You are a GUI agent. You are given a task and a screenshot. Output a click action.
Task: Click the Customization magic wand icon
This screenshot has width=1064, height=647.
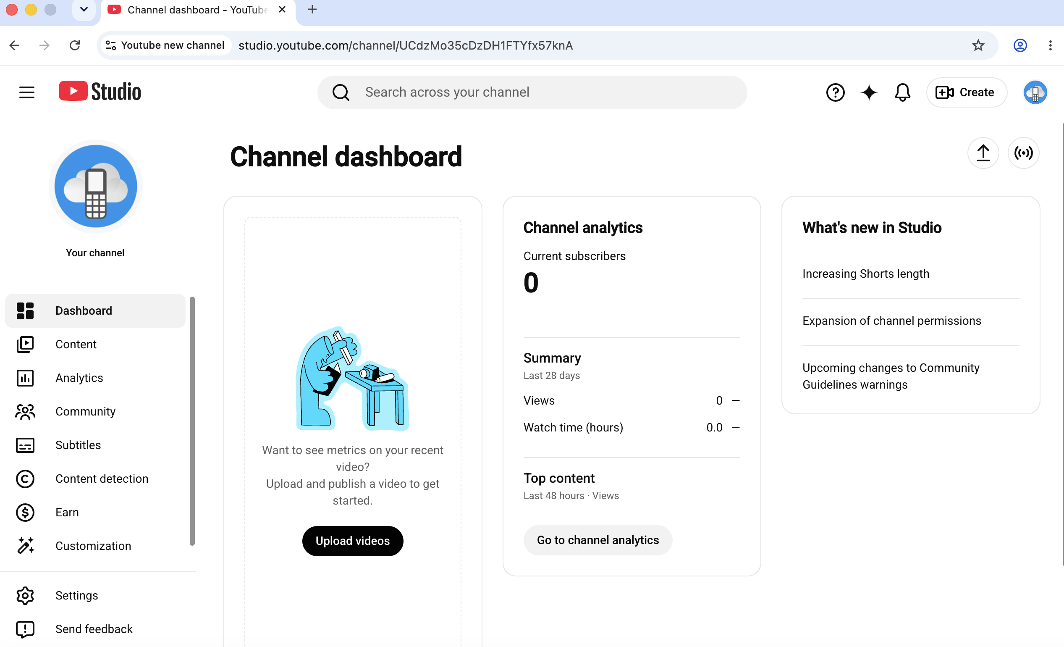point(25,546)
